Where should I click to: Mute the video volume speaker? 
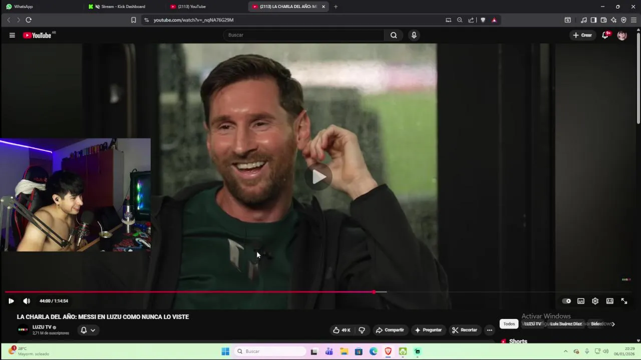coord(27,301)
